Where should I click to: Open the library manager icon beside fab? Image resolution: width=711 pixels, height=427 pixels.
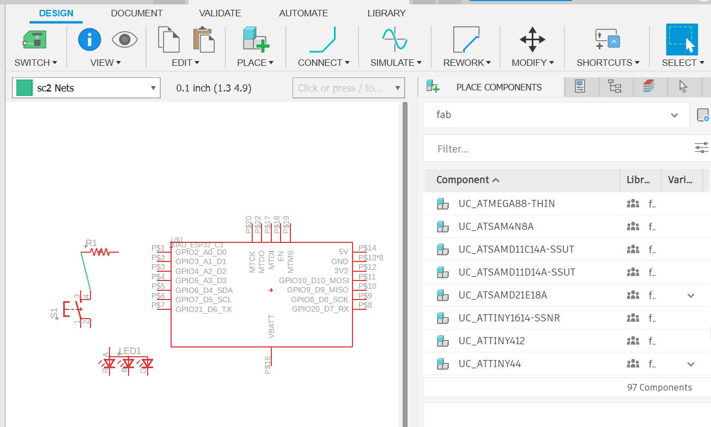[703, 115]
